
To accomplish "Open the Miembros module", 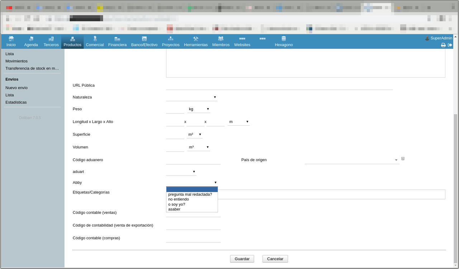I will [x=221, y=42].
